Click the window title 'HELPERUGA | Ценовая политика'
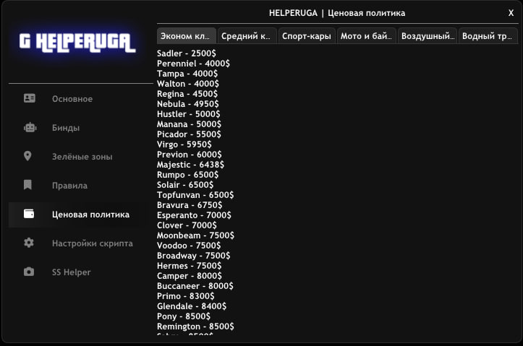Screen dimensions: 523x346 point(337,13)
